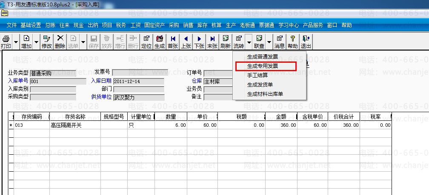
Task: Open the 库存 menu
Action: (x=202, y=25)
